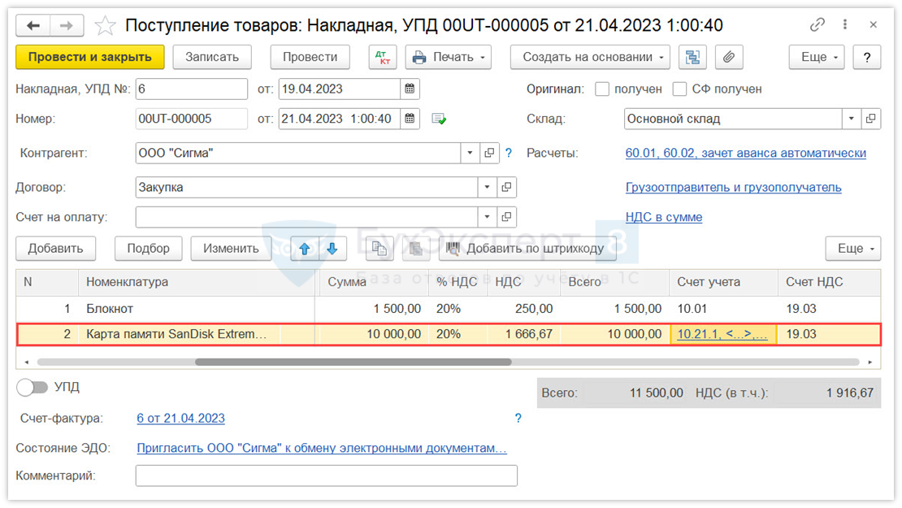Open the Склад dropdown arrow
The image size is (902, 508).
pos(851,119)
